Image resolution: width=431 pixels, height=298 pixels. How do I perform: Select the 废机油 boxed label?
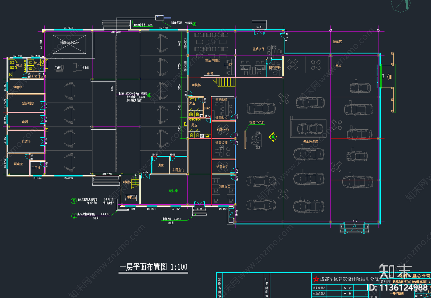pos(131,198)
